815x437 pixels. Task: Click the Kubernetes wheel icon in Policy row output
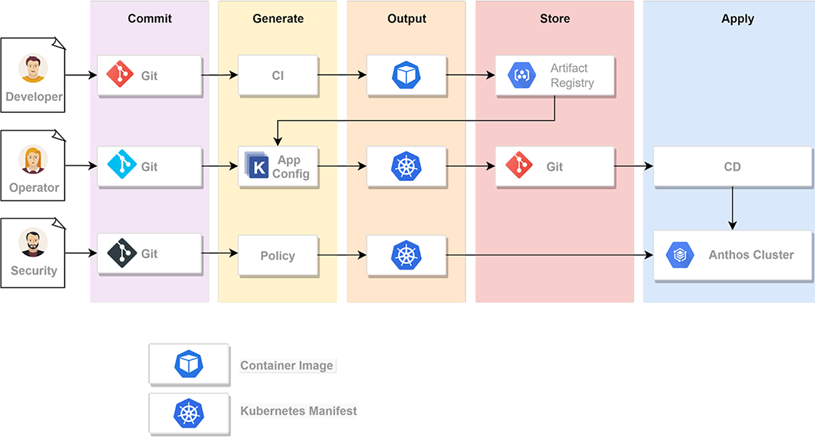[406, 255]
